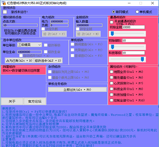Click the 单位生命 value field
Image resolution: width=159 pixels, height=147 pixels.
[30, 52]
